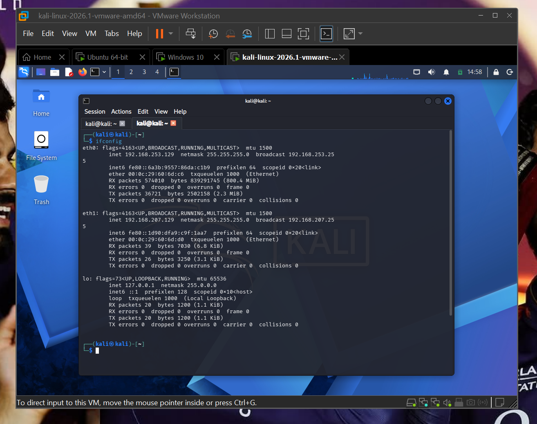Click the sound card status icon in VMware status bar

point(447,403)
